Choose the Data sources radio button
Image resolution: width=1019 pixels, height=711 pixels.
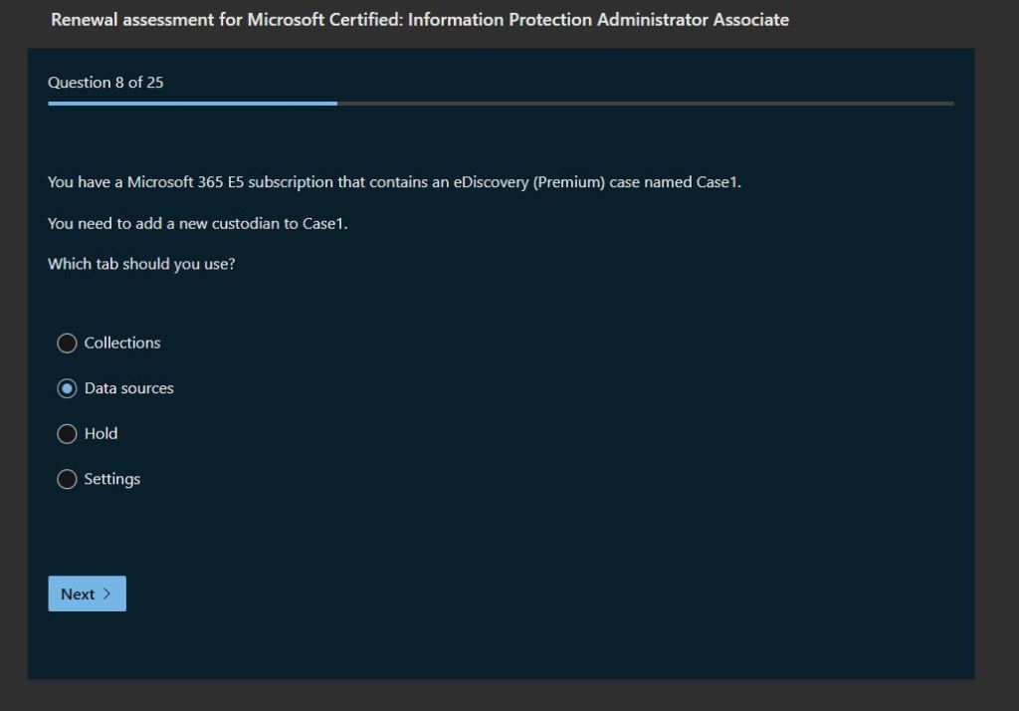67,388
